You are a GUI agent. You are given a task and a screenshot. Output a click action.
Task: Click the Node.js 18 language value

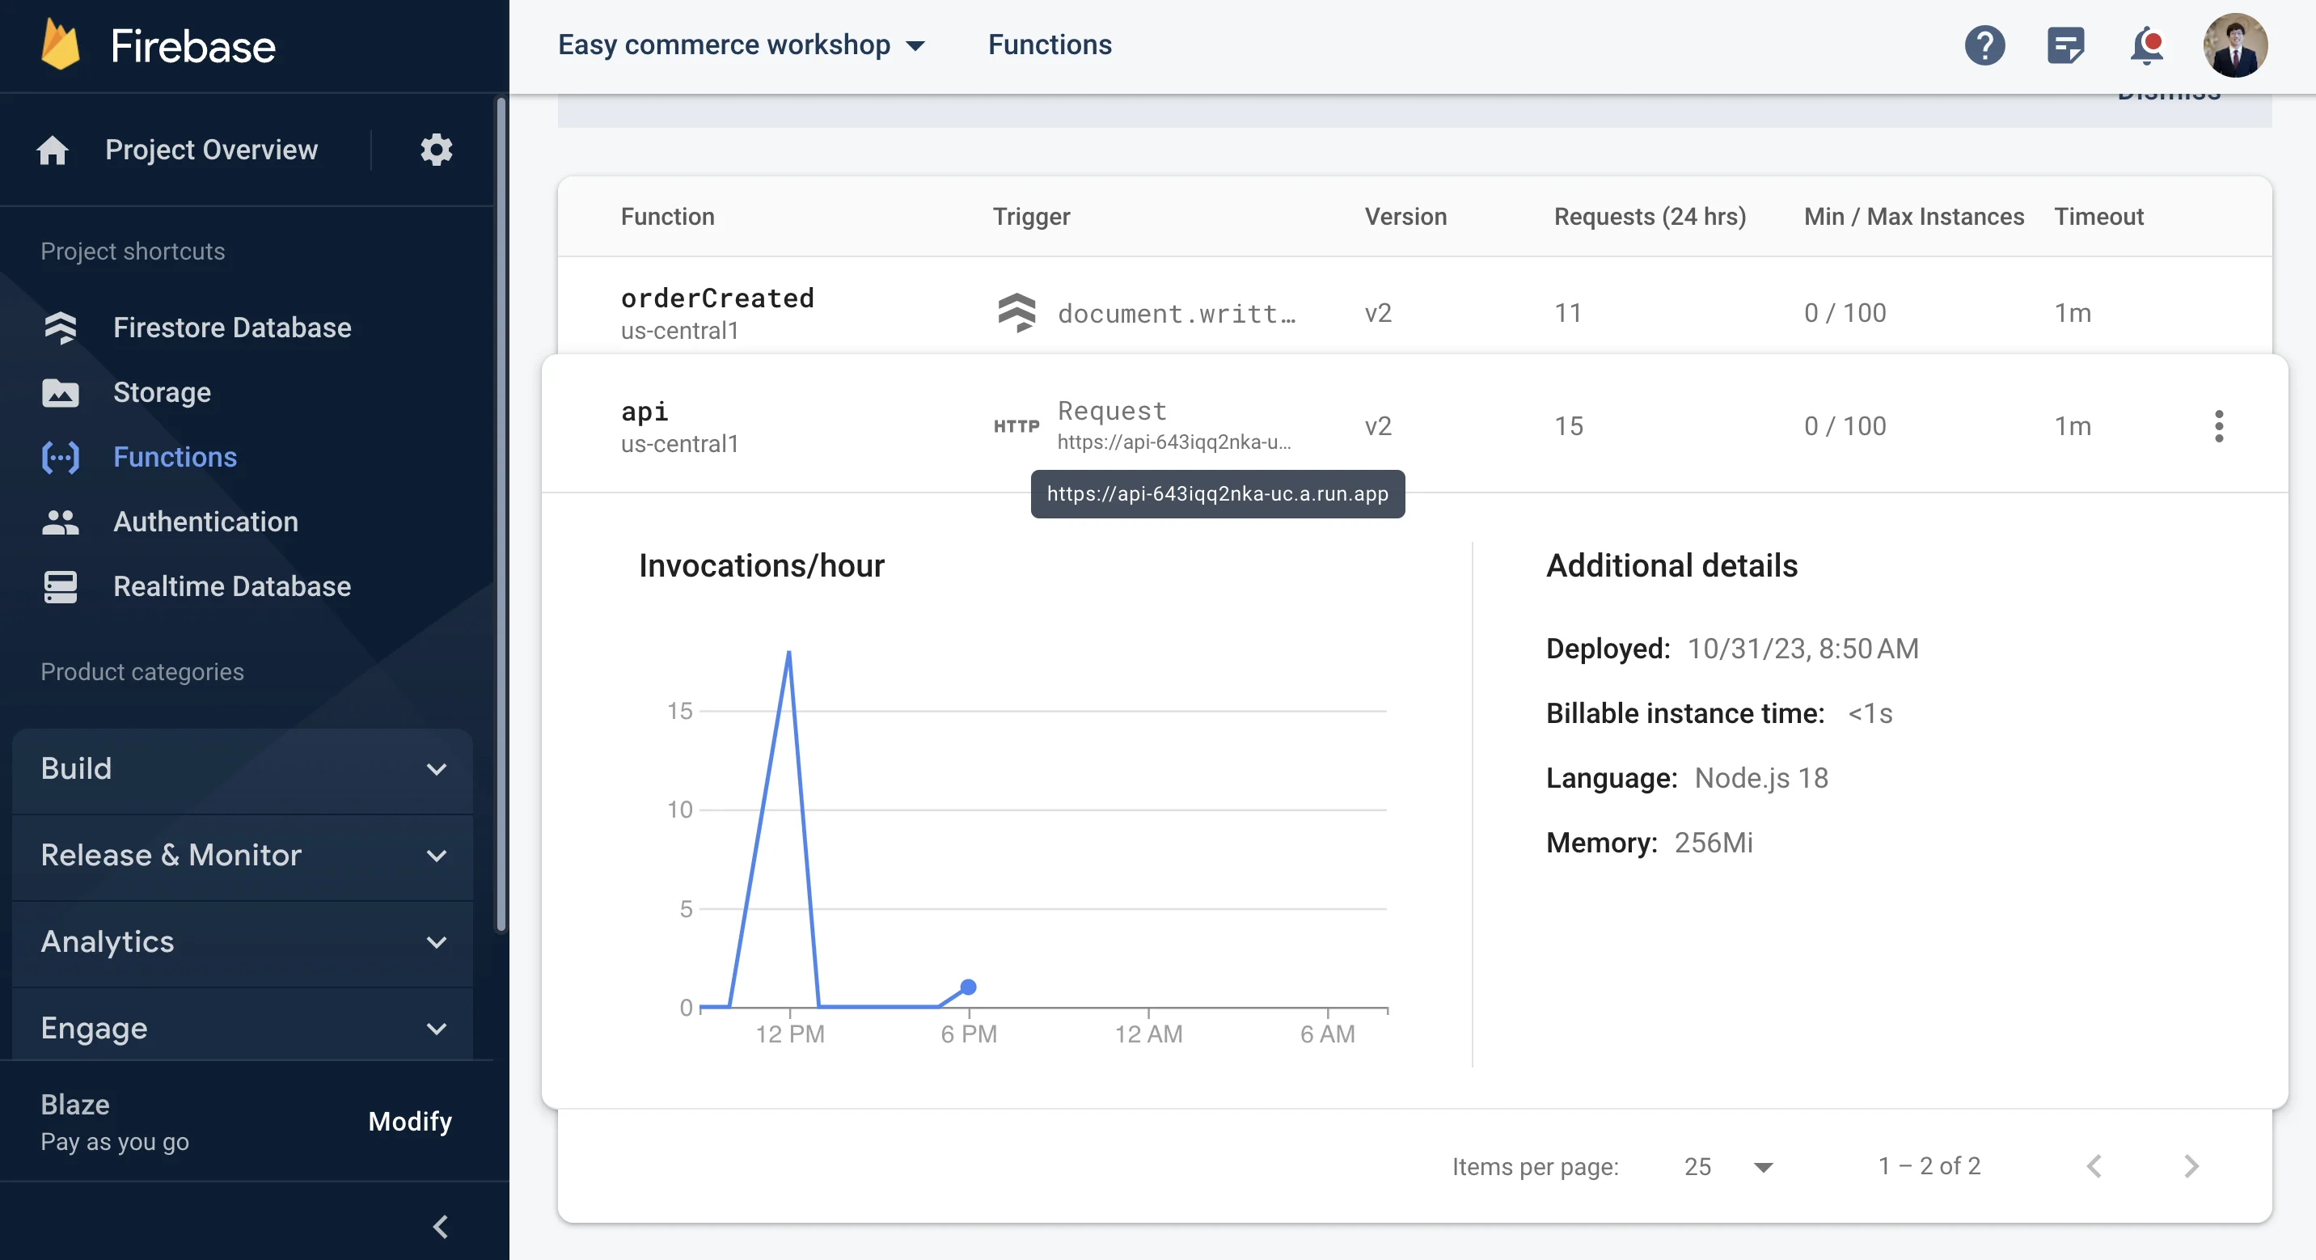[x=1761, y=778]
